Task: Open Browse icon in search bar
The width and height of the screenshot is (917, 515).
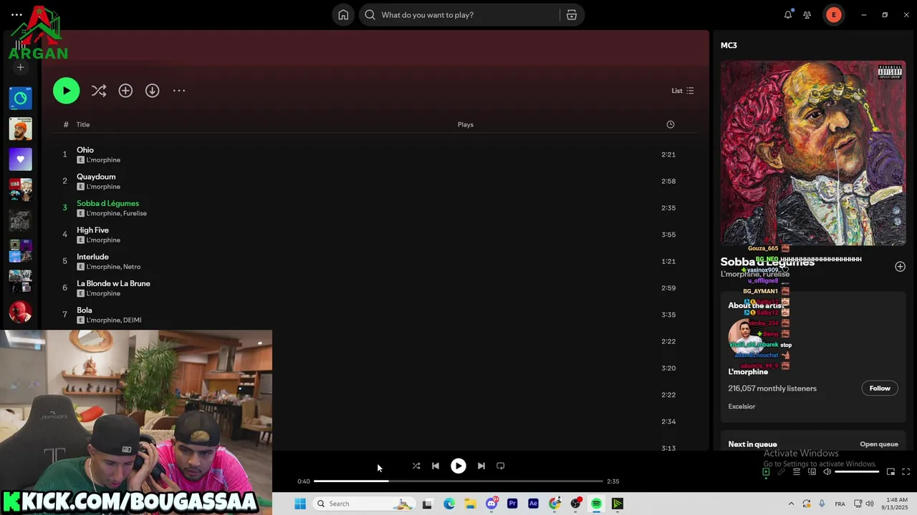Action: (x=572, y=15)
